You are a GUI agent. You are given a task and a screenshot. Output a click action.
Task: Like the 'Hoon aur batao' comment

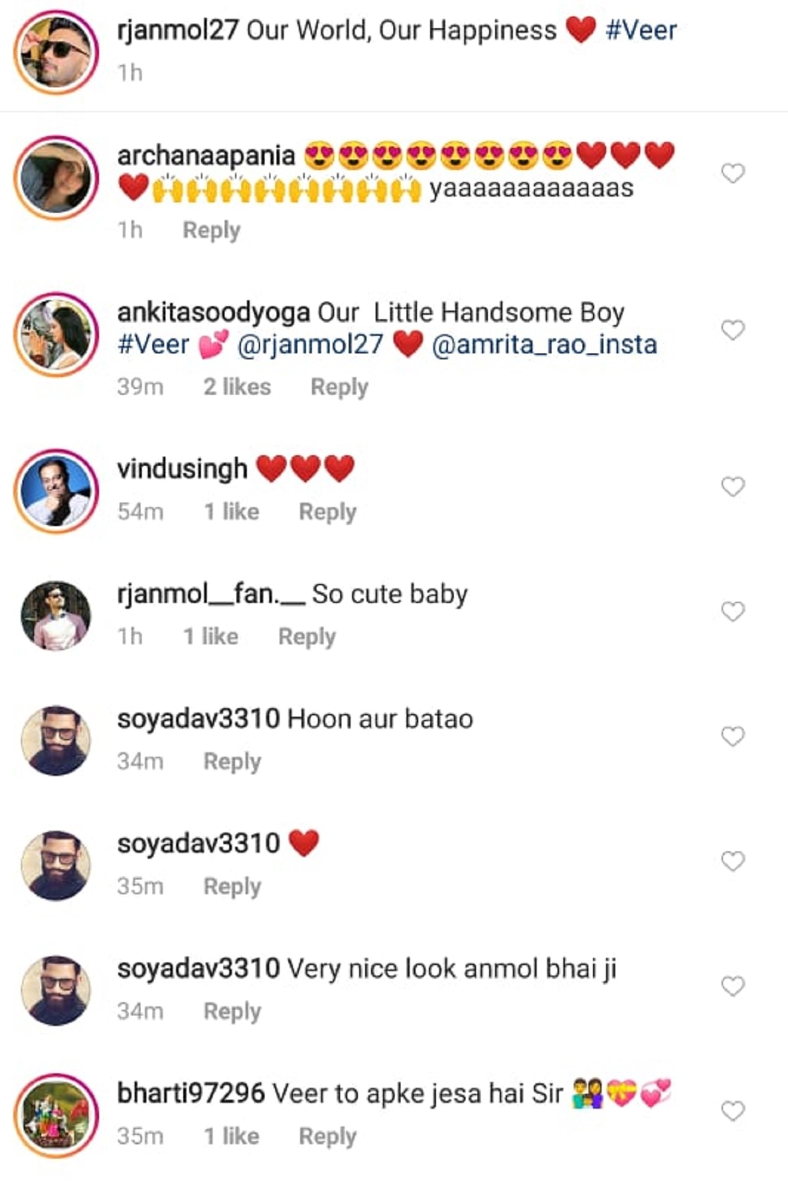[732, 736]
